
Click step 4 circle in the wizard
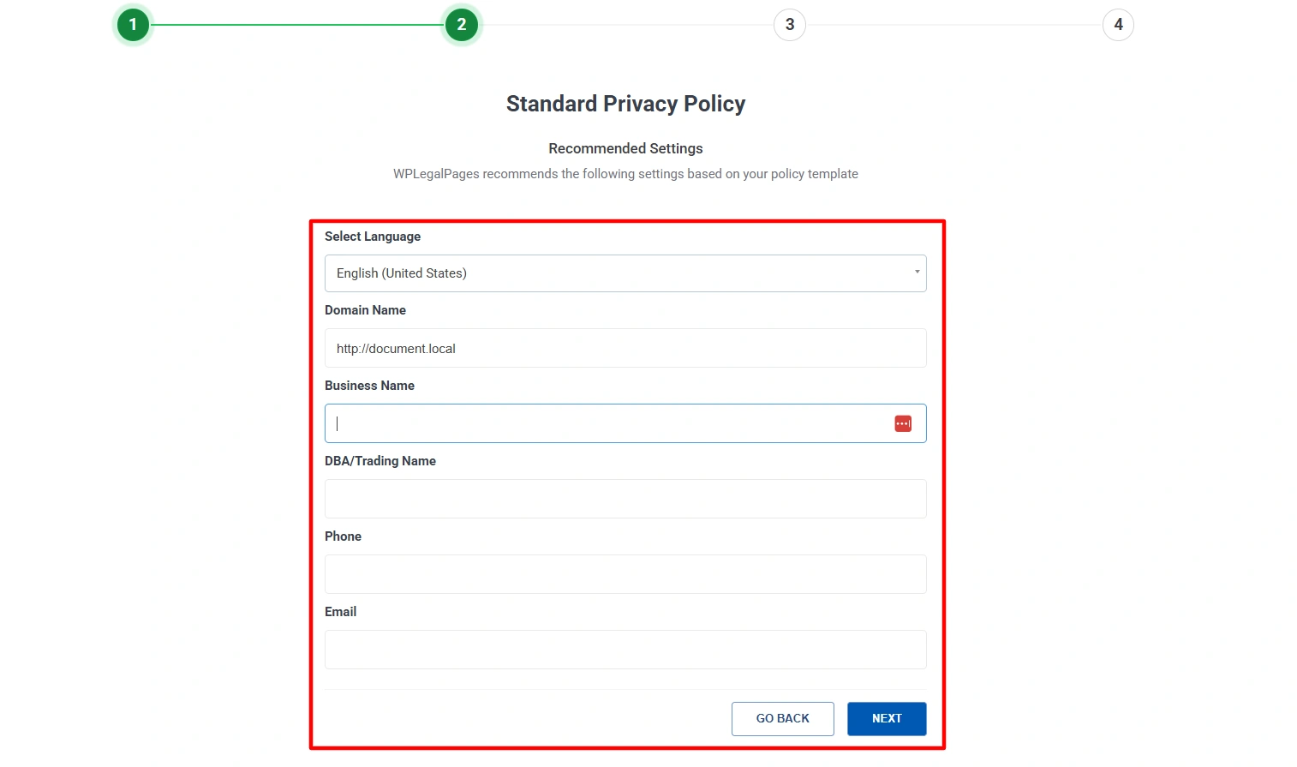(x=1118, y=24)
